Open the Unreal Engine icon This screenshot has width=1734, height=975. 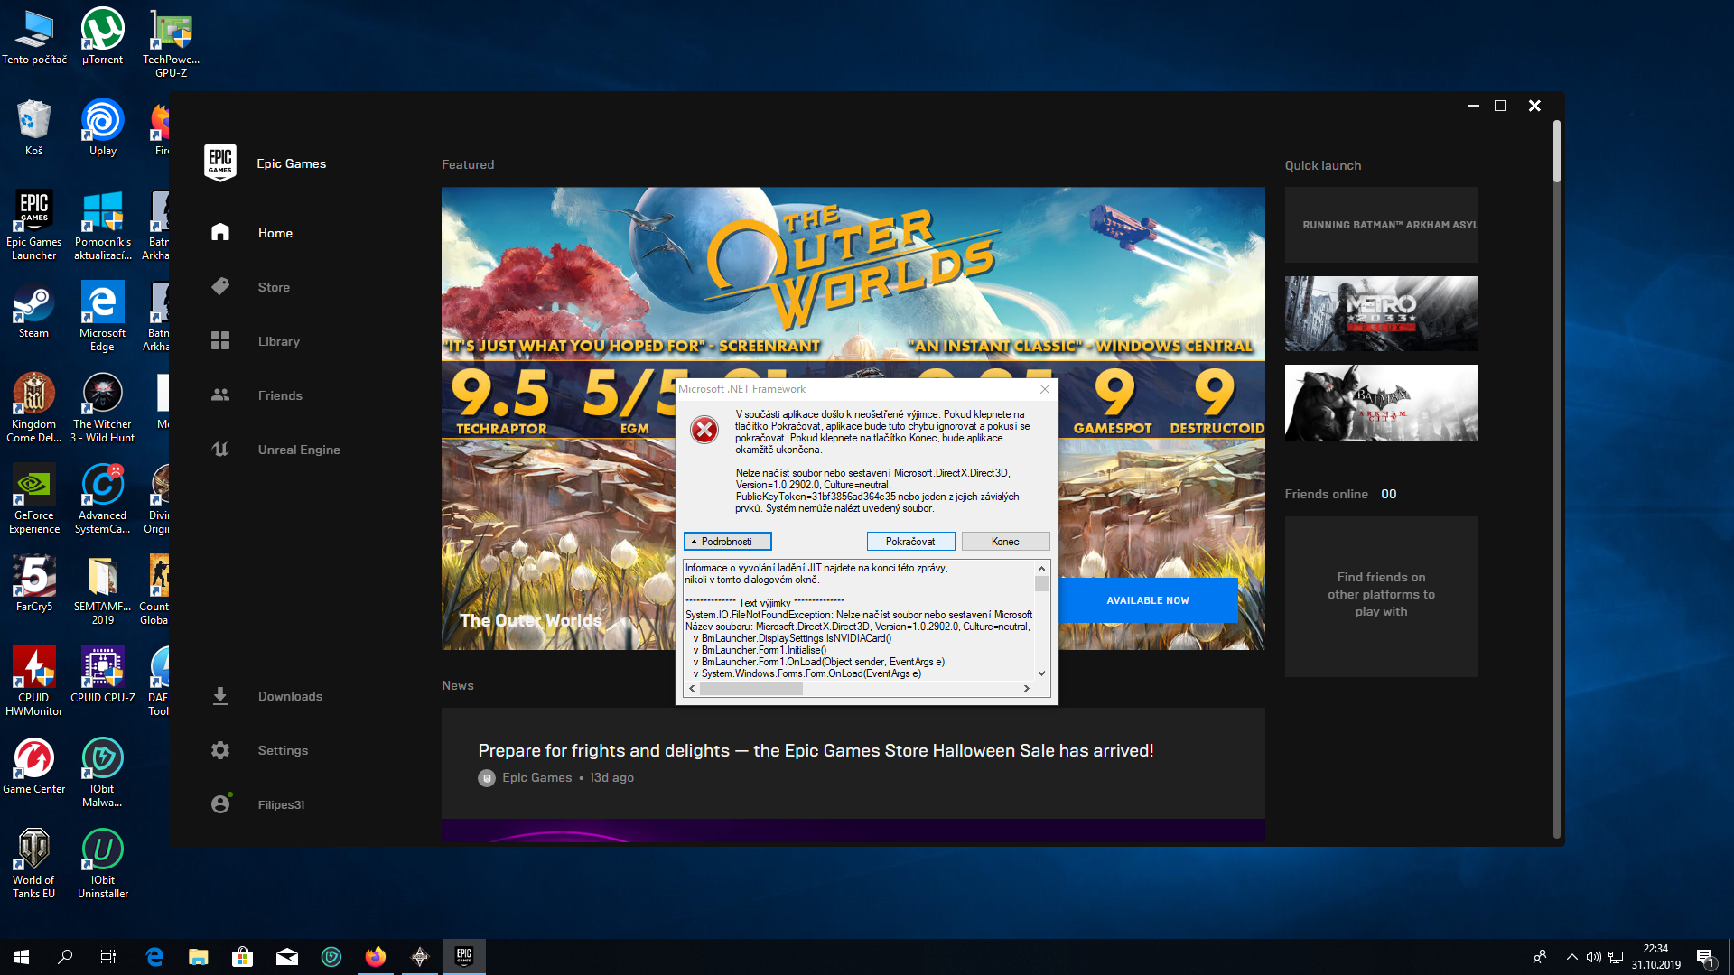(220, 450)
